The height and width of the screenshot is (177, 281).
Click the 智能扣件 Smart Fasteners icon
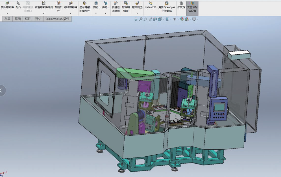58,3
